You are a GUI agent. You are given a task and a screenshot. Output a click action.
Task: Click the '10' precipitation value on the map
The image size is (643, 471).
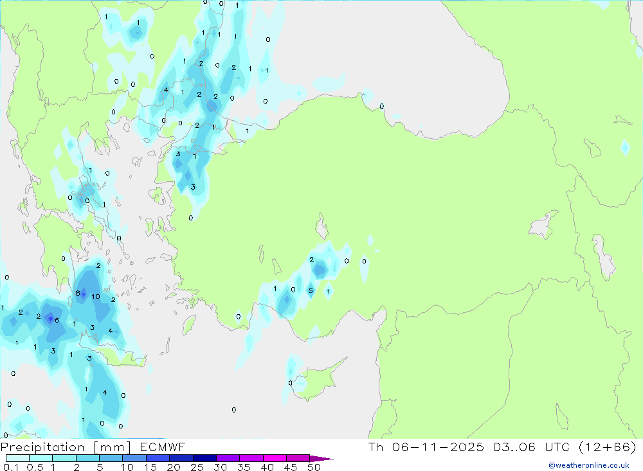(96, 296)
